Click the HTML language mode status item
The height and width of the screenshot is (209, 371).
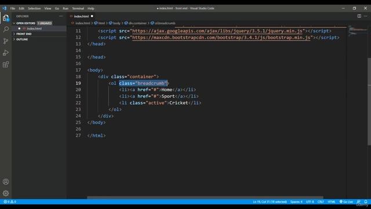tap(332, 201)
